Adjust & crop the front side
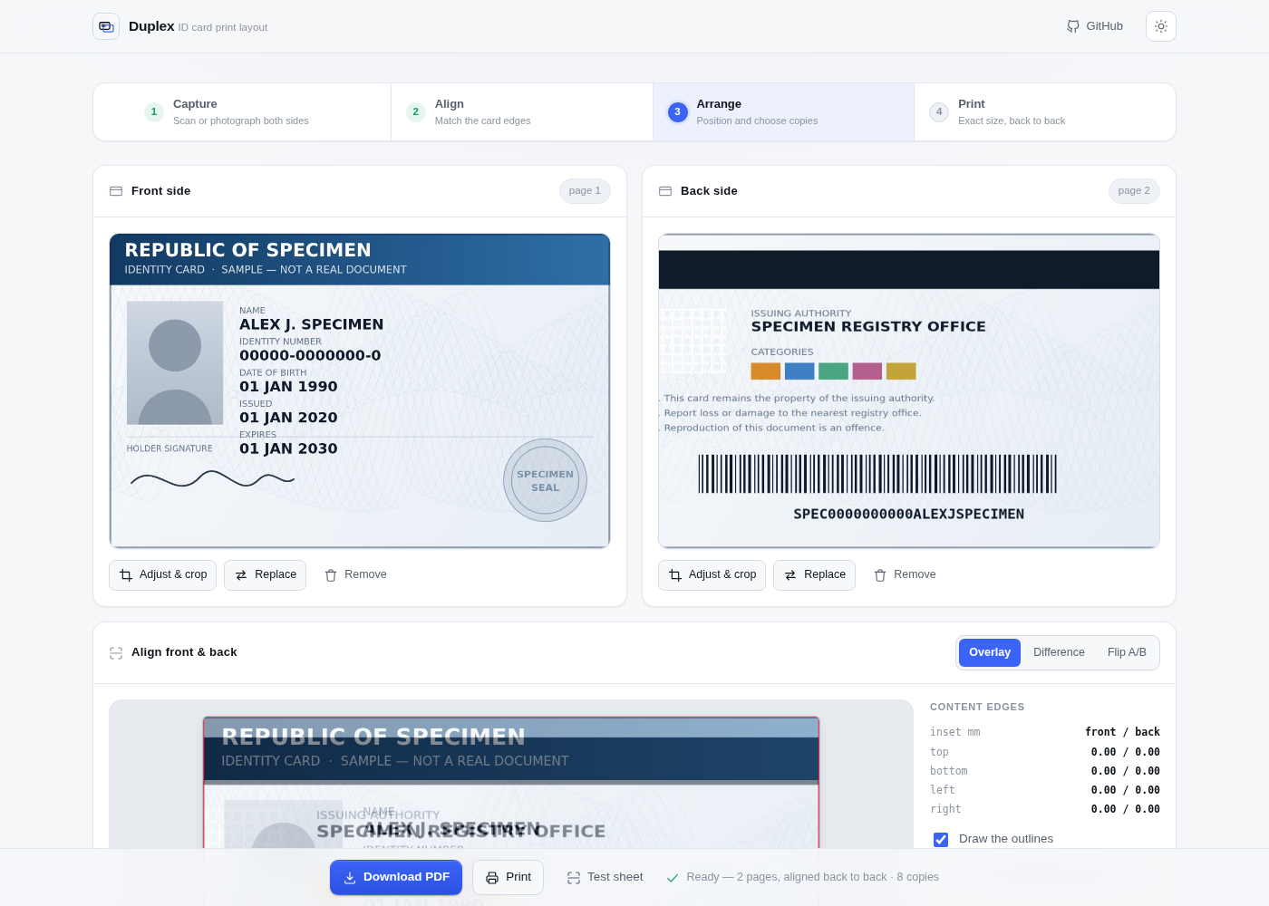This screenshot has height=906, width=1269. [163, 575]
